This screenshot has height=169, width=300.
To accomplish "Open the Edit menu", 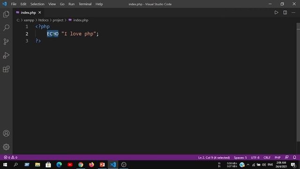I will coord(23,4).
